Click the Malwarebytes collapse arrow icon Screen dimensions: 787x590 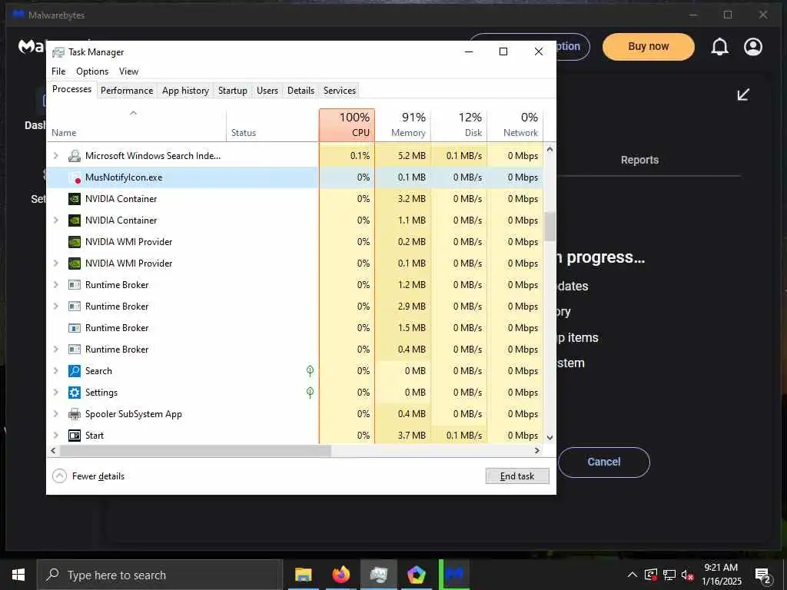[743, 94]
